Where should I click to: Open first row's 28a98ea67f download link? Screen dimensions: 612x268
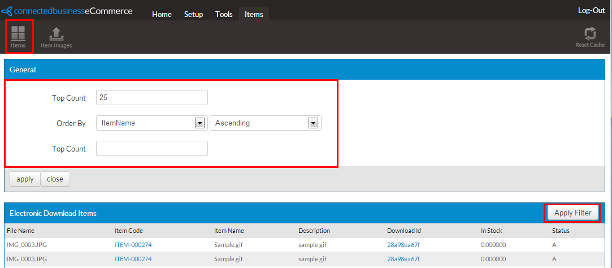403,245
